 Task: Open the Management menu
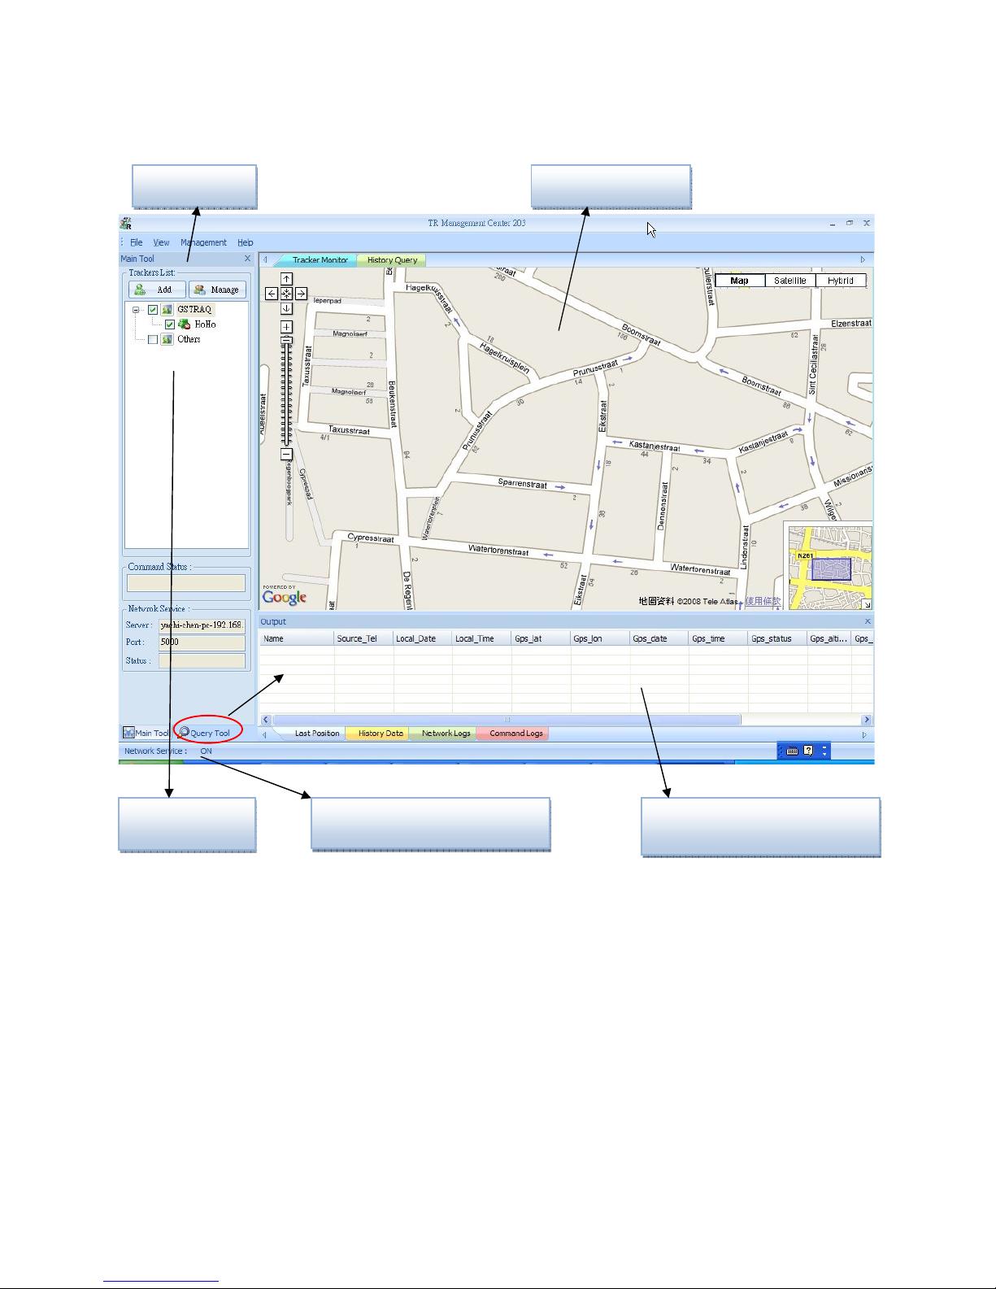203,242
